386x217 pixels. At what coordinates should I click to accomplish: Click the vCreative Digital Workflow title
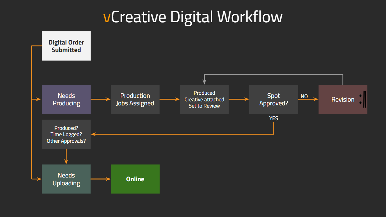193,17
